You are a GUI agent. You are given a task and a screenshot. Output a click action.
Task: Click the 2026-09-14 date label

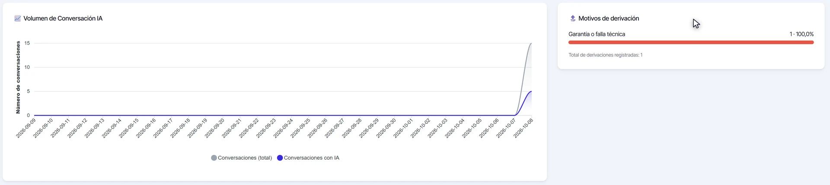[x=112, y=128]
